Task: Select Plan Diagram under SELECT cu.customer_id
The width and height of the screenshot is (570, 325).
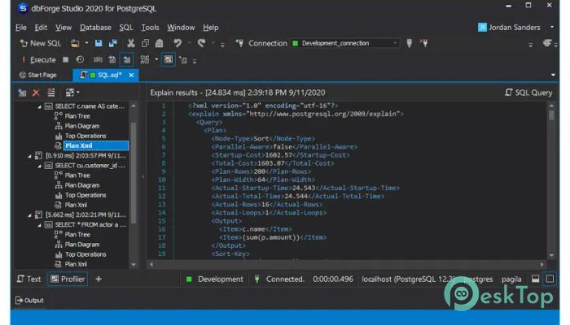Action: (81, 185)
